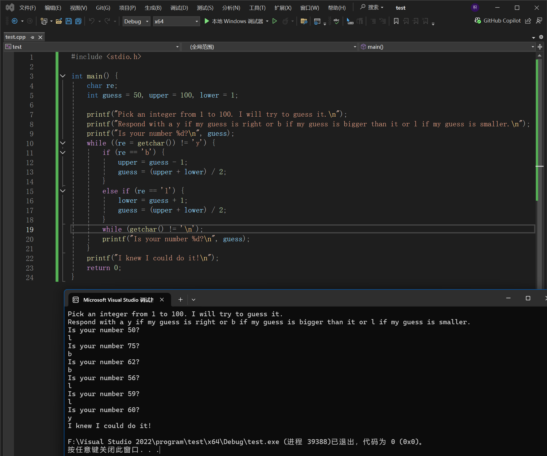Run with 本地 Windows 调试器 button
Screen dimensions: 547x456
point(234,21)
